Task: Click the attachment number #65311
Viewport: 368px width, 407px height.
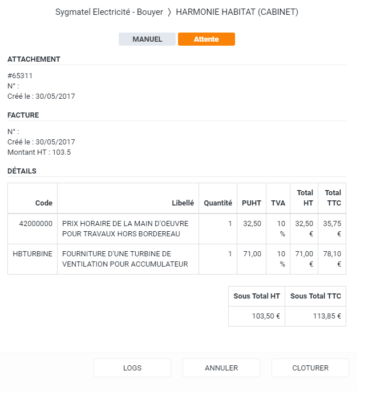Action: coord(19,76)
